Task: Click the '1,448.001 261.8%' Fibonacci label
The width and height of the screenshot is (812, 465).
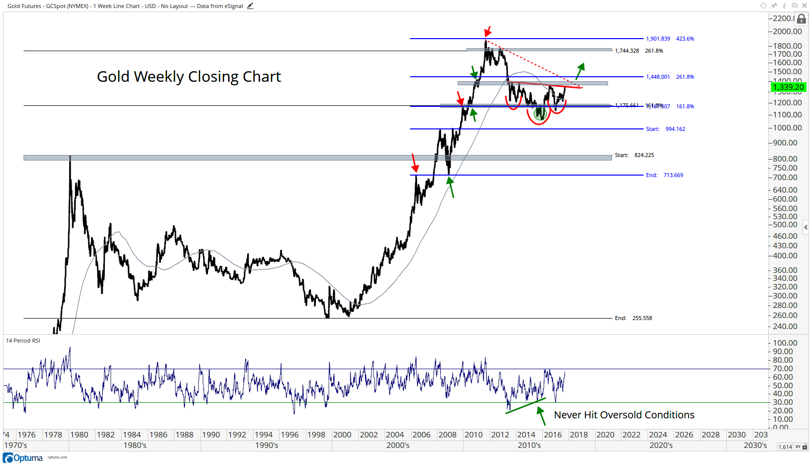Action: pos(670,77)
